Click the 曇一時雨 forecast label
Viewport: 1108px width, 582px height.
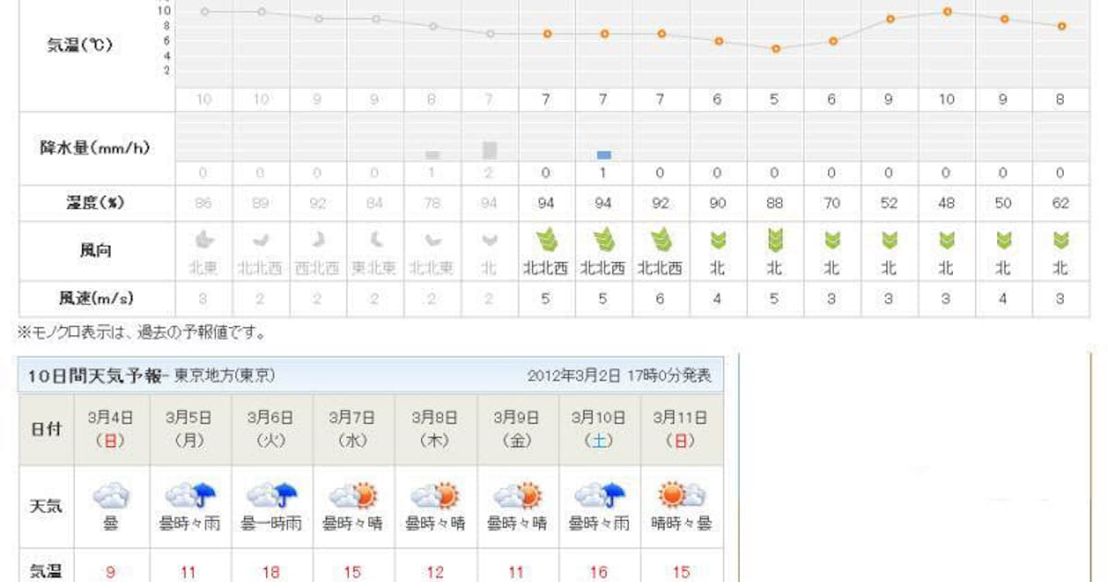tap(271, 523)
